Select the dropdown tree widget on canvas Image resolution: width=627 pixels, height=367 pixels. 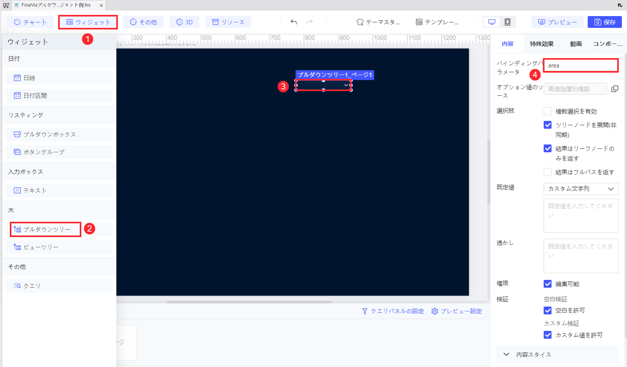coord(323,85)
